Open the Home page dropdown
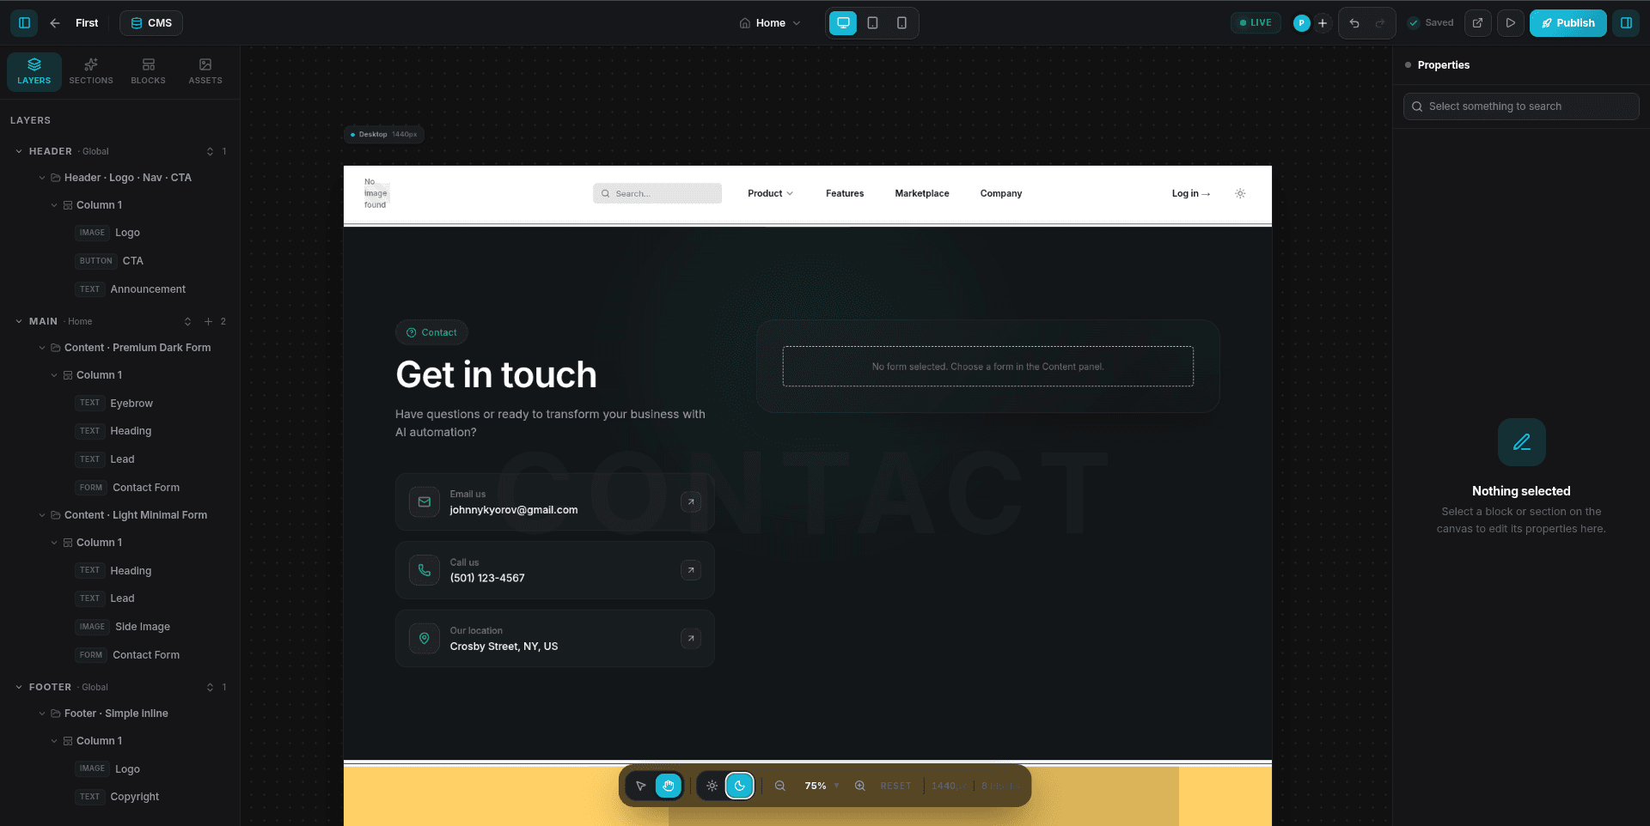 tap(770, 23)
